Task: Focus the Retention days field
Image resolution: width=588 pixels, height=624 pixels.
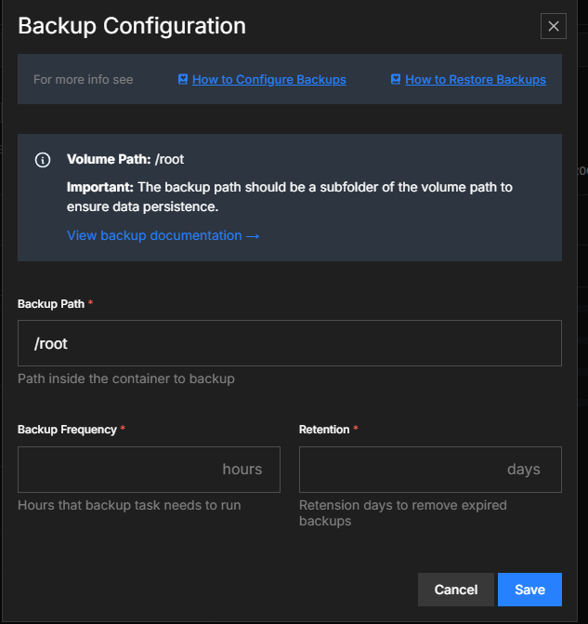Action: 430,470
